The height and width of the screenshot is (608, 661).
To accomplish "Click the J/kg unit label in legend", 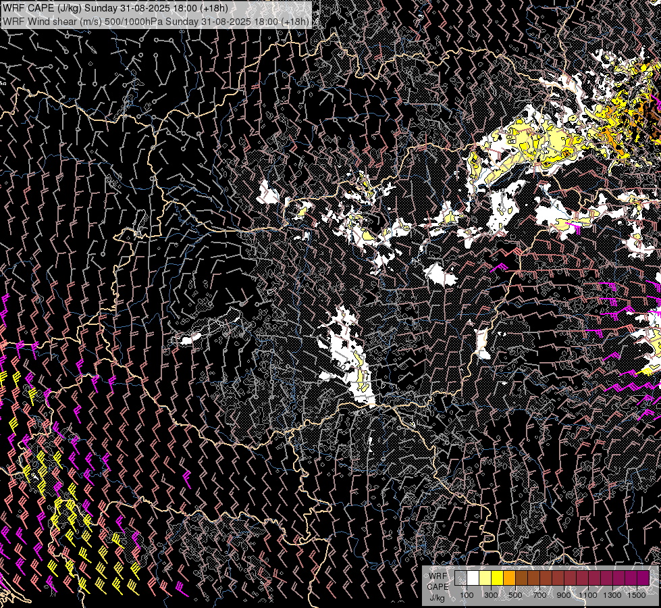I will coord(437,598).
